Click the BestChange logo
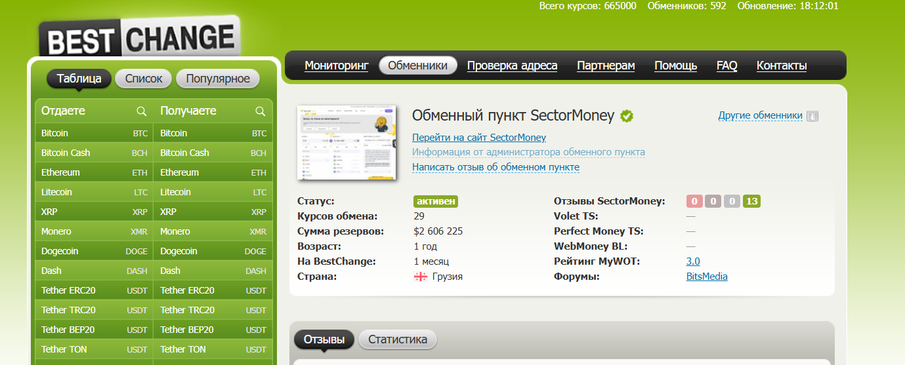 point(139,37)
